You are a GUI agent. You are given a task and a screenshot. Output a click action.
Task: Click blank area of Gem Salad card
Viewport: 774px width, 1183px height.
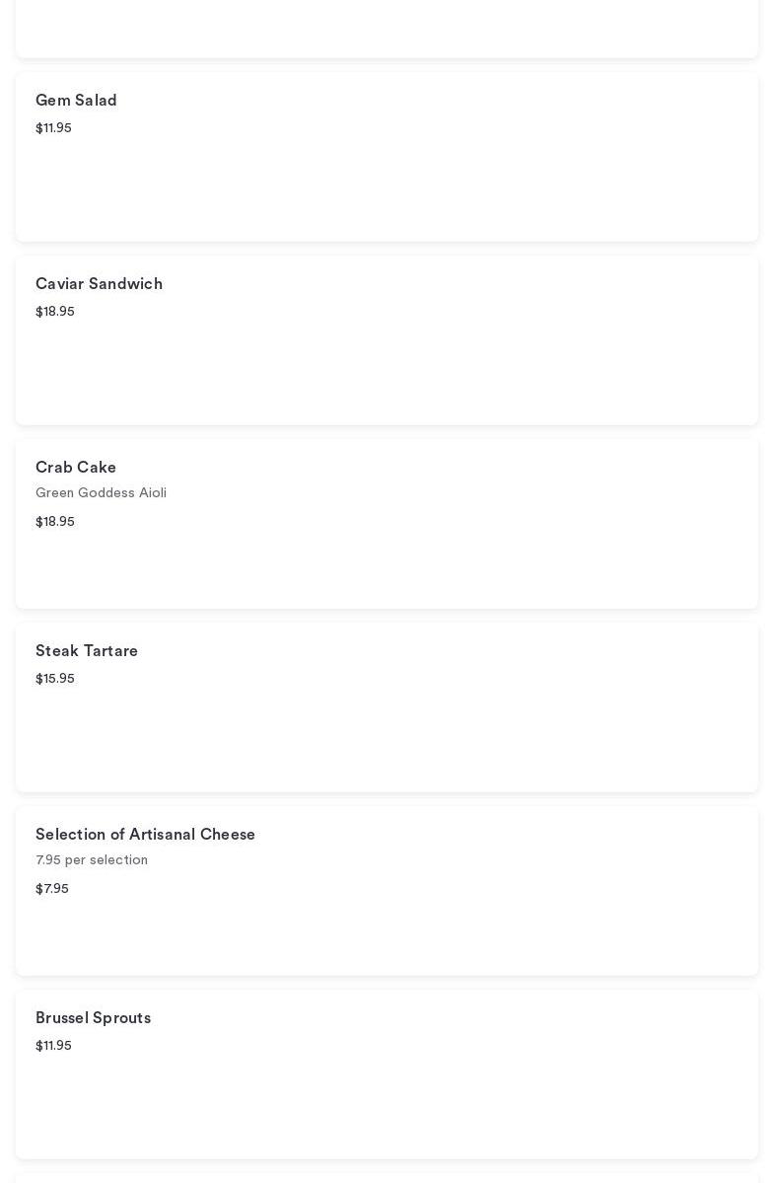444,178
